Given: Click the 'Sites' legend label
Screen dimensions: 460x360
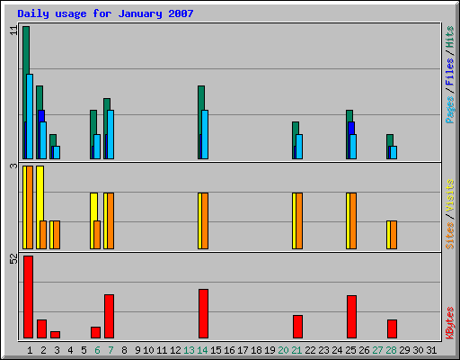Looking at the screenshot, I should coord(450,236).
